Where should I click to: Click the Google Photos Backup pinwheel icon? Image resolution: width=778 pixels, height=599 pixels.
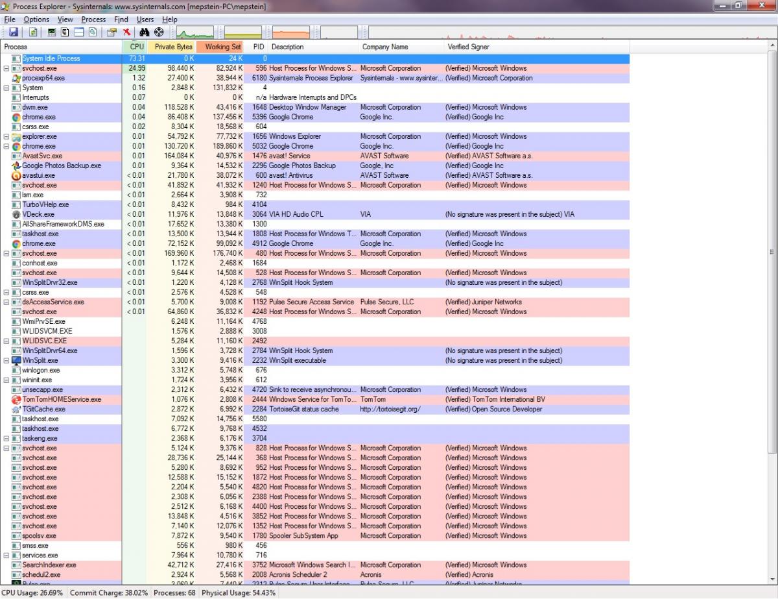click(x=17, y=165)
